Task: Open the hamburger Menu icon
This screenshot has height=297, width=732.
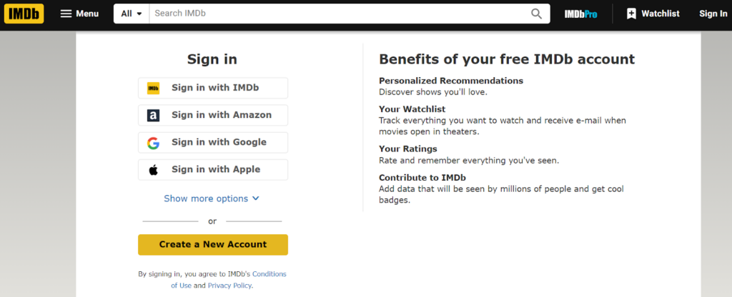Action: click(x=66, y=14)
